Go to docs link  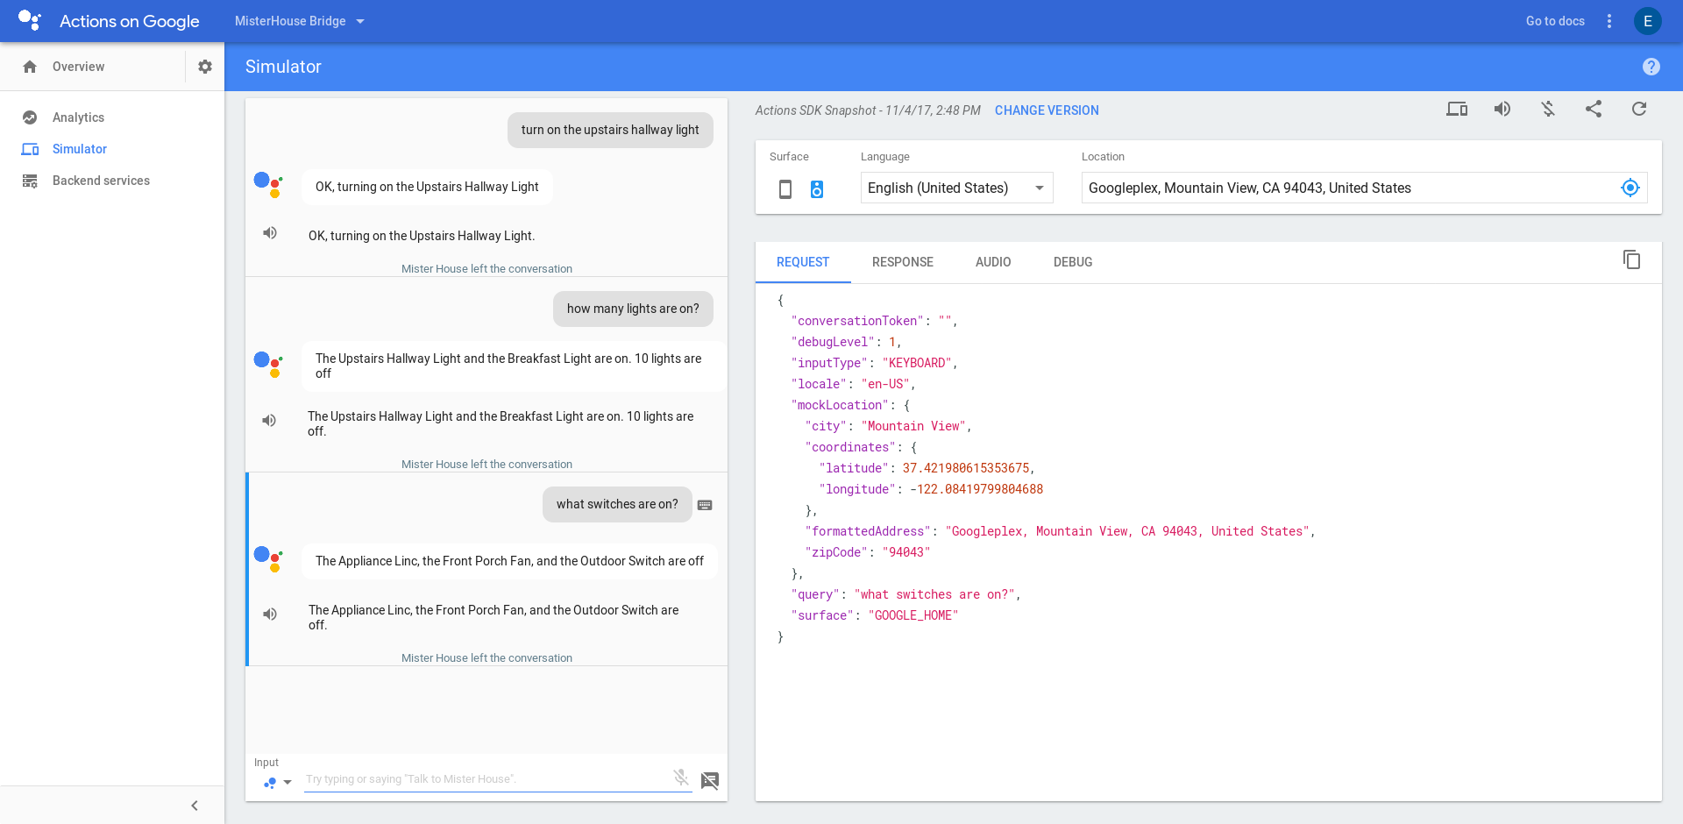coord(1555,21)
